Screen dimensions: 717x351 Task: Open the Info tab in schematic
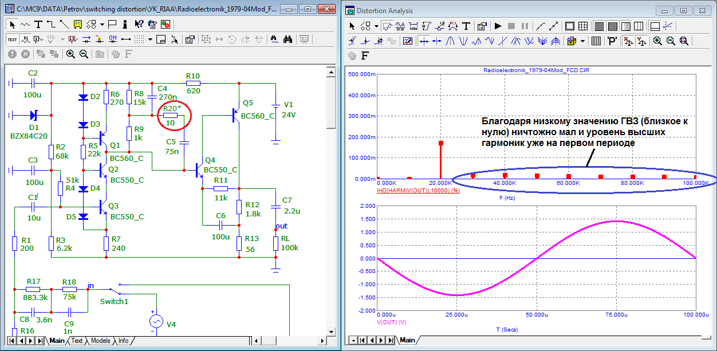click(x=123, y=341)
